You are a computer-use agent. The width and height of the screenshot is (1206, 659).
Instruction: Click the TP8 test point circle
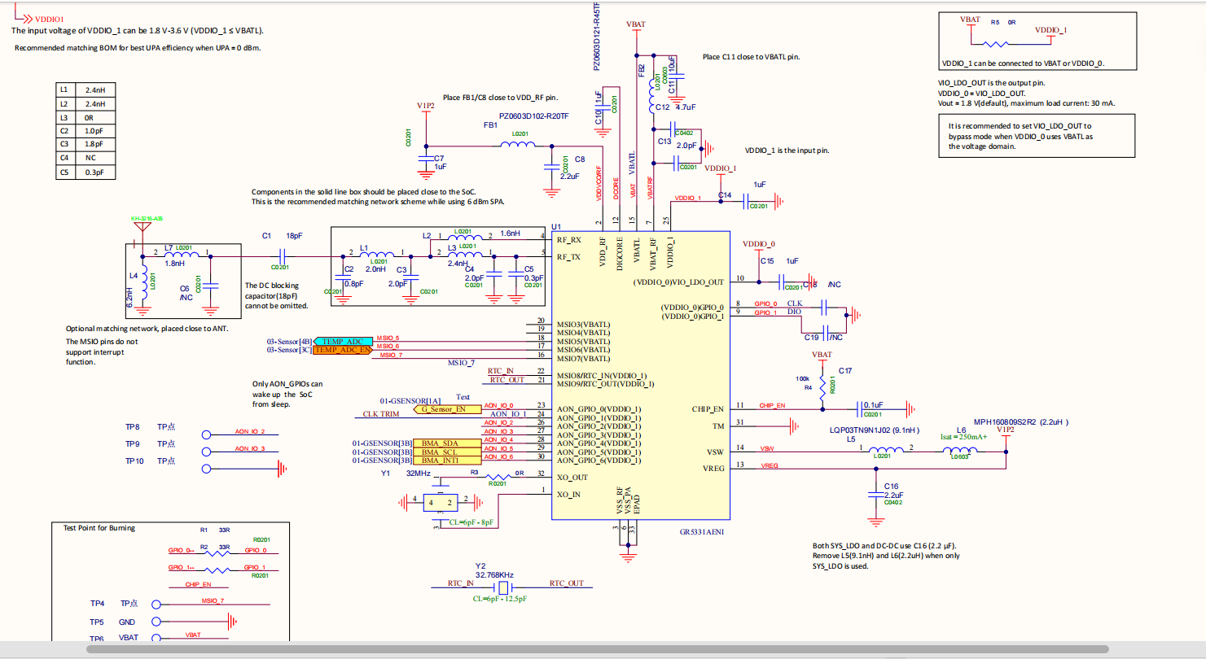coord(207,435)
